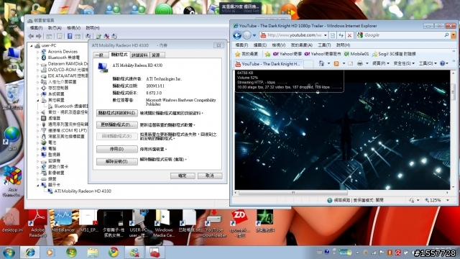This screenshot has width=460, height=259.
Task: Switch to the Details tab in properties dialog
Action: [139, 55]
